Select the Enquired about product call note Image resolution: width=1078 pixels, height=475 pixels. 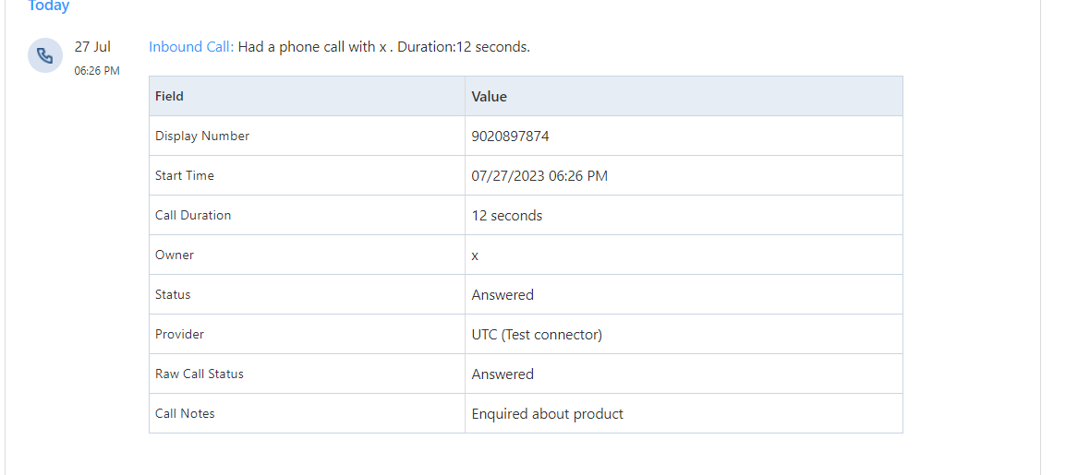(547, 413)
